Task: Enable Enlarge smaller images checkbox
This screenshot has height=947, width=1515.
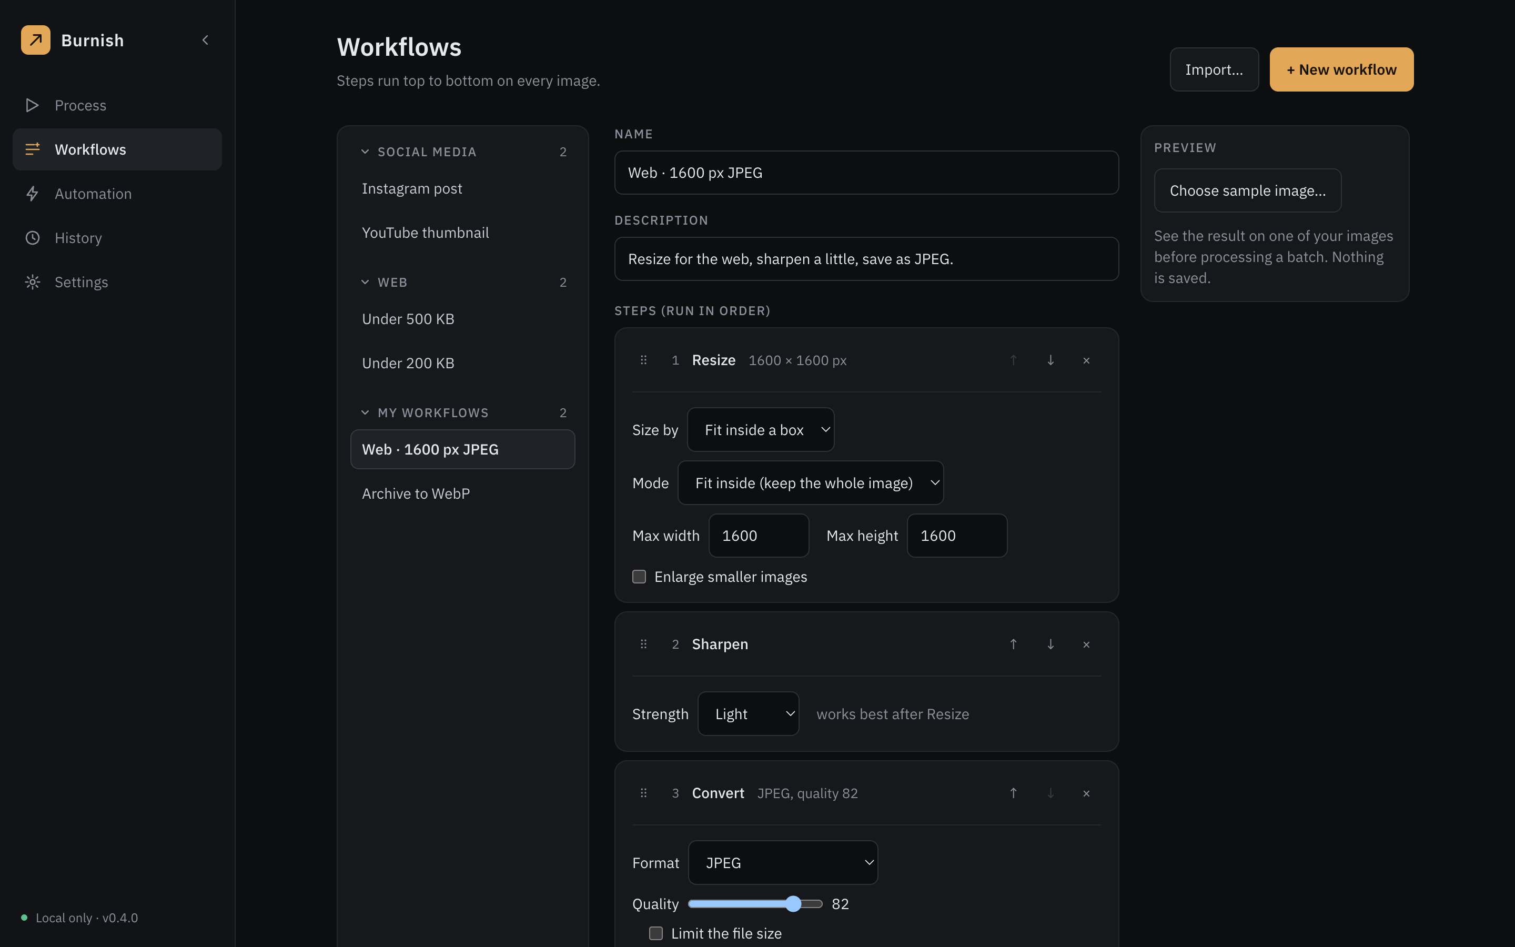Action: pyautogui.click(x=639, y=576)
